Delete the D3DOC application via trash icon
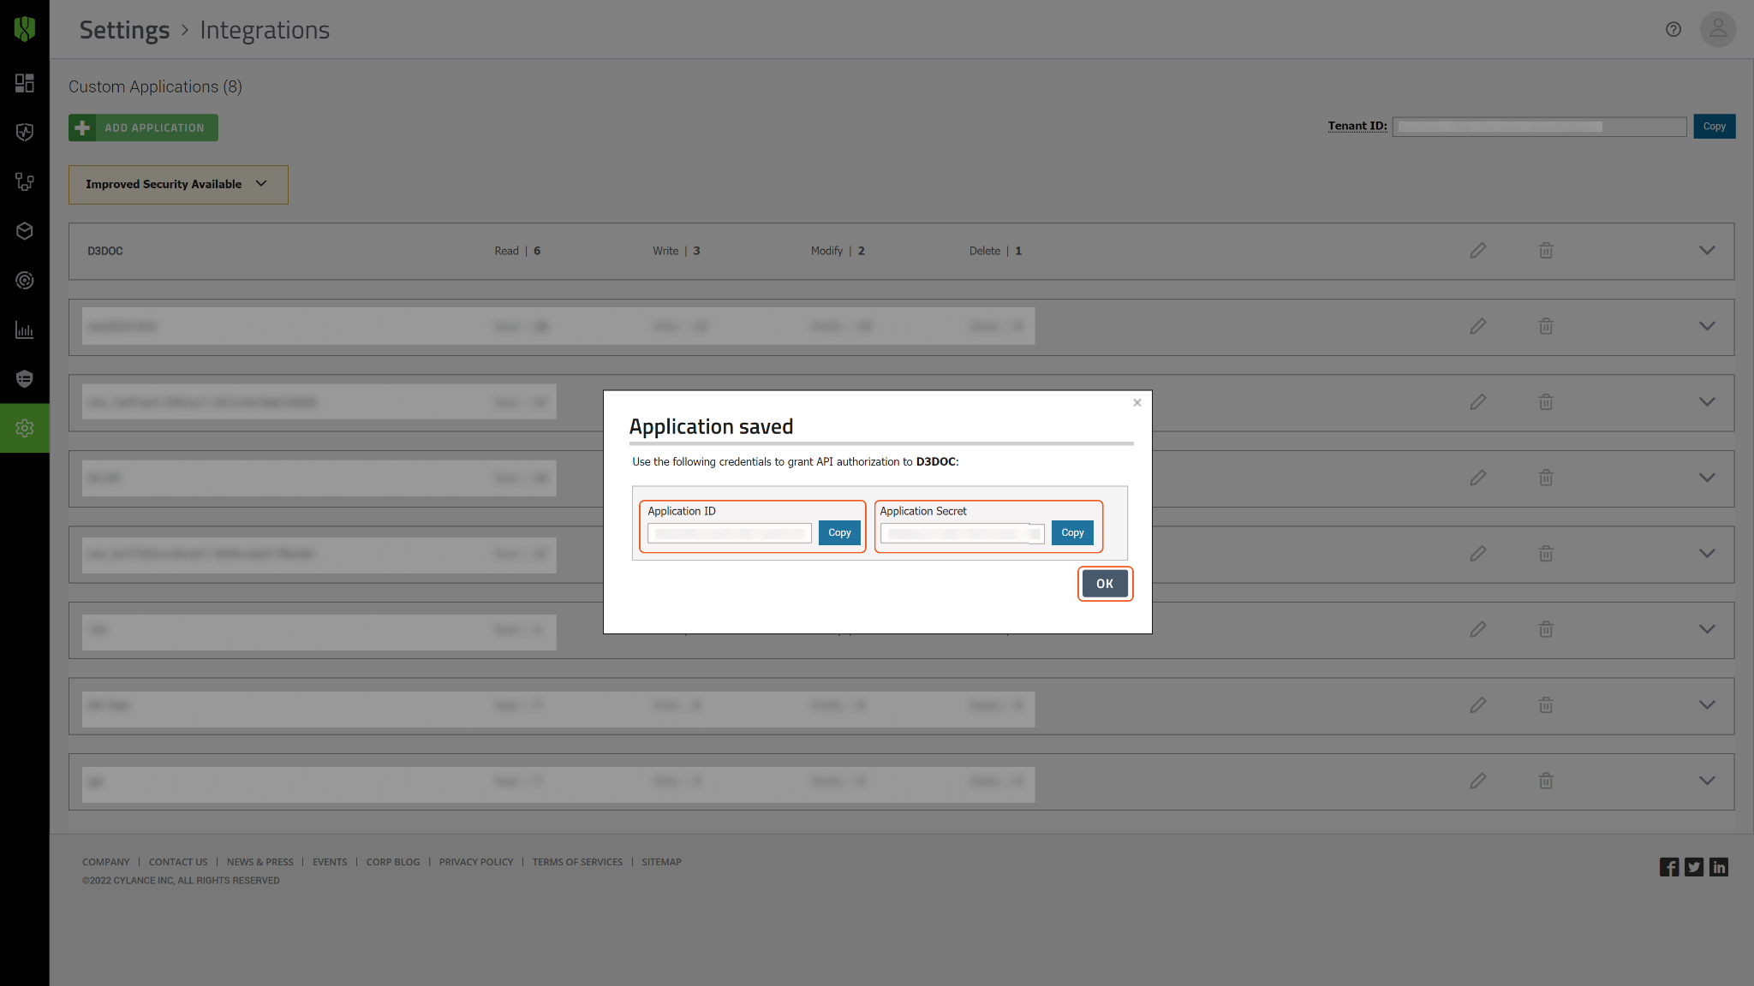 point(1545,251)
